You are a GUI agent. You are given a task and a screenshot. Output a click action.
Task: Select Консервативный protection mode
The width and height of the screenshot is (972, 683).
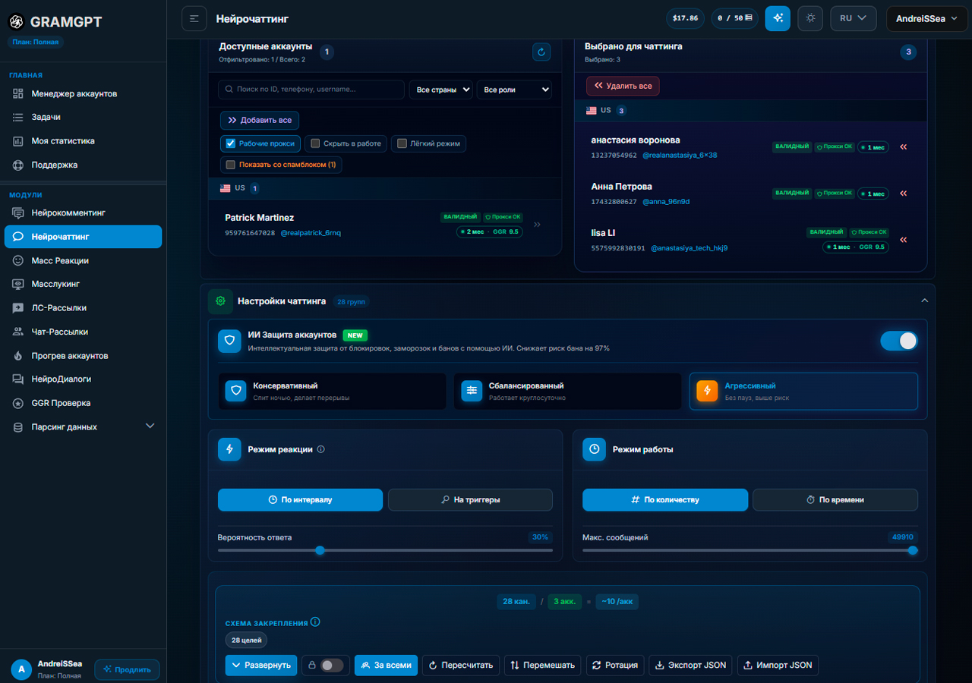(332, 391)
